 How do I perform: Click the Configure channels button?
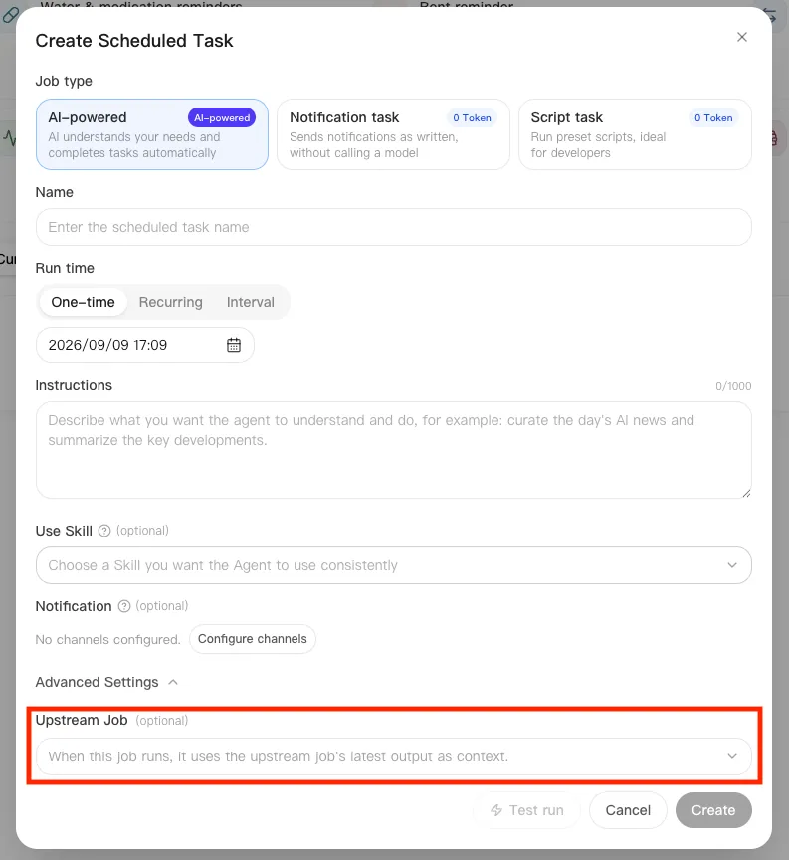(252, 639)
